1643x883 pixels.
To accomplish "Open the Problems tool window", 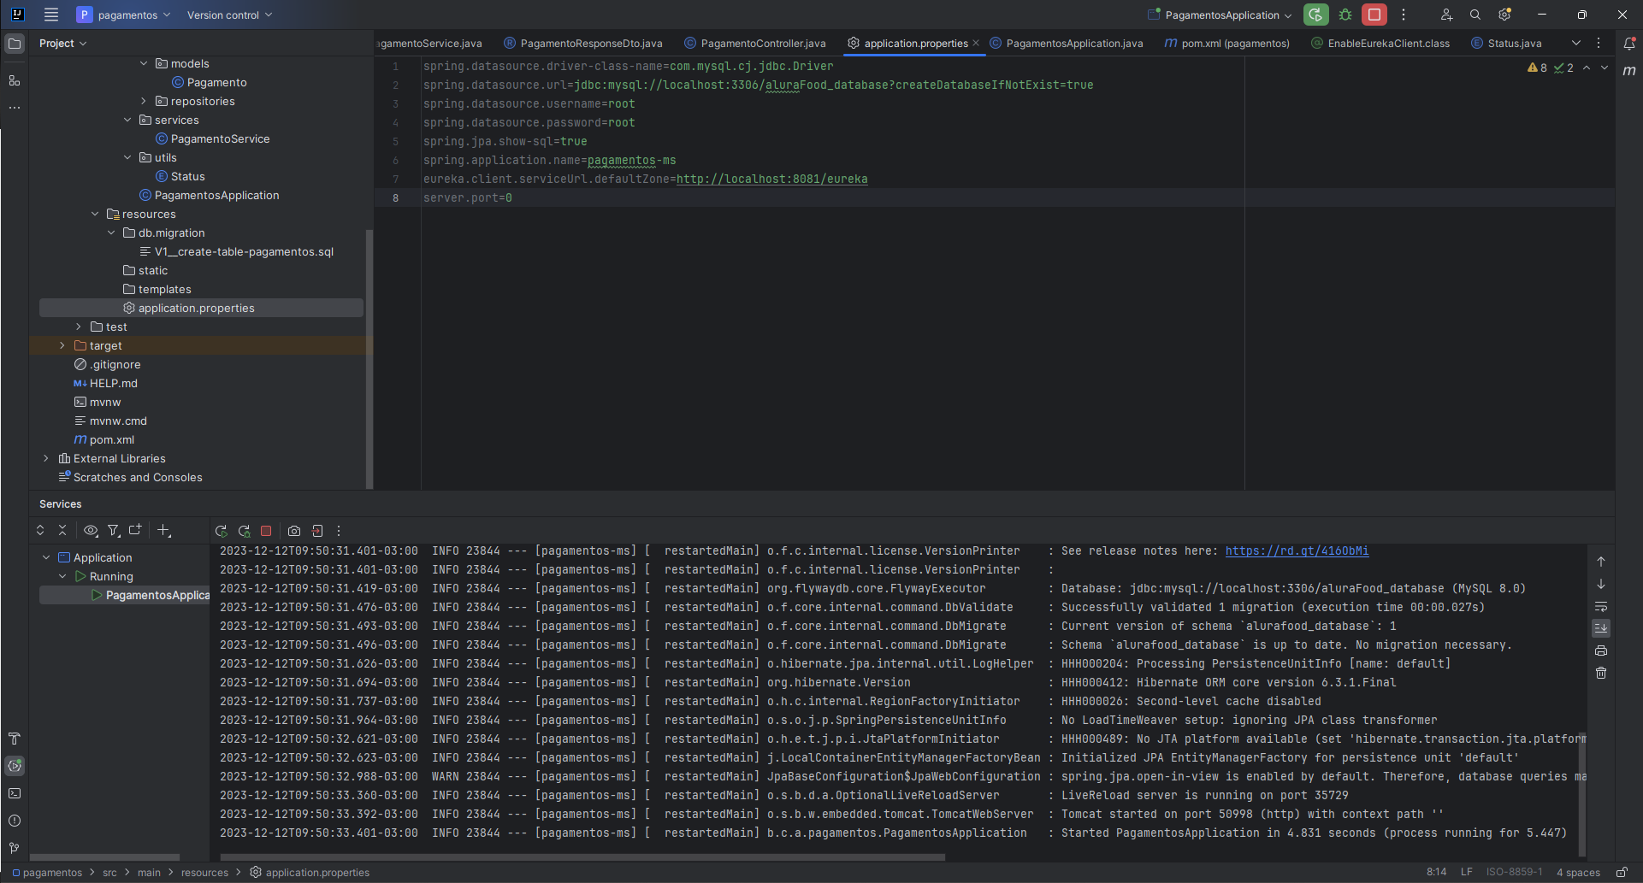I will [15, 821].
